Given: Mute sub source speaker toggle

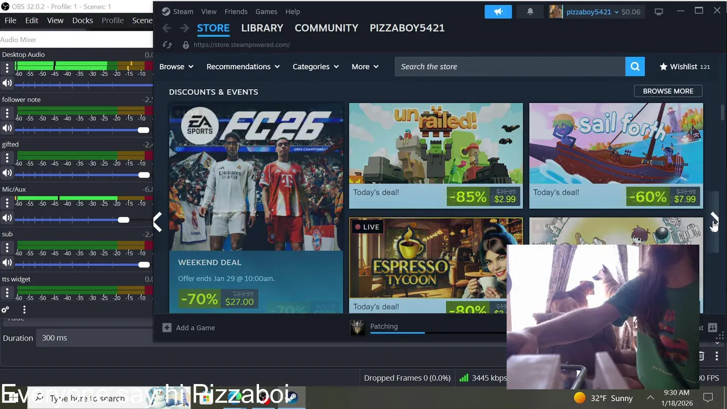Looking at the screenshot, I should pyautogui.click(x=7, y=263).
